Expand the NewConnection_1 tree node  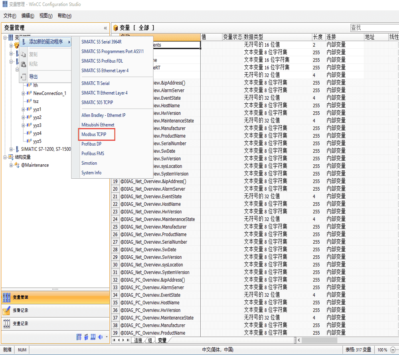tap(24, 93)
